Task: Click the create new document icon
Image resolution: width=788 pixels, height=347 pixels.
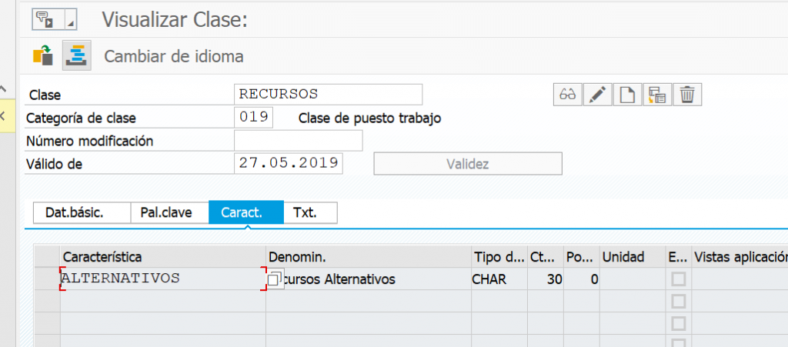Action: pyautogui.click(x=628, y=95)
